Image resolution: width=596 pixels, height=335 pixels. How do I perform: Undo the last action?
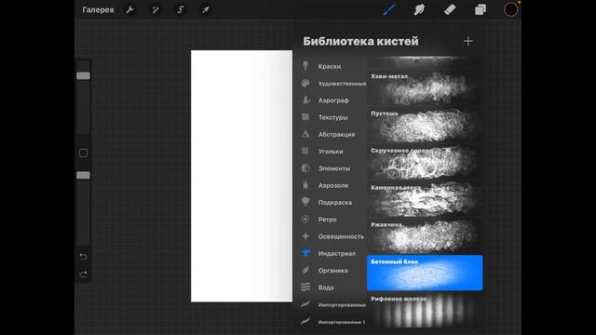click(83, 257)
